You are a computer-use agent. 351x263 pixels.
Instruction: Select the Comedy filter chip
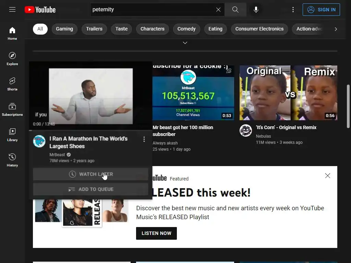(186, 29)
